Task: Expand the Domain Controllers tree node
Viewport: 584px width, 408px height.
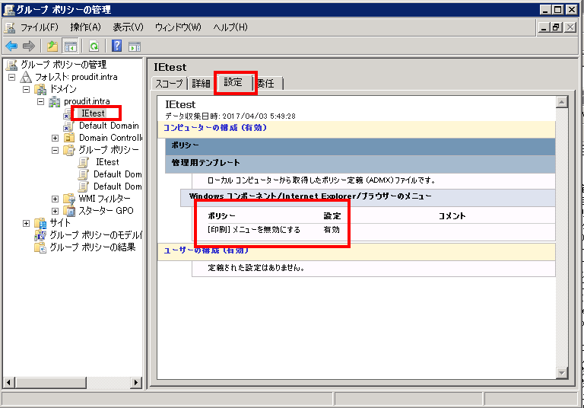Action: tap(56, 138)
